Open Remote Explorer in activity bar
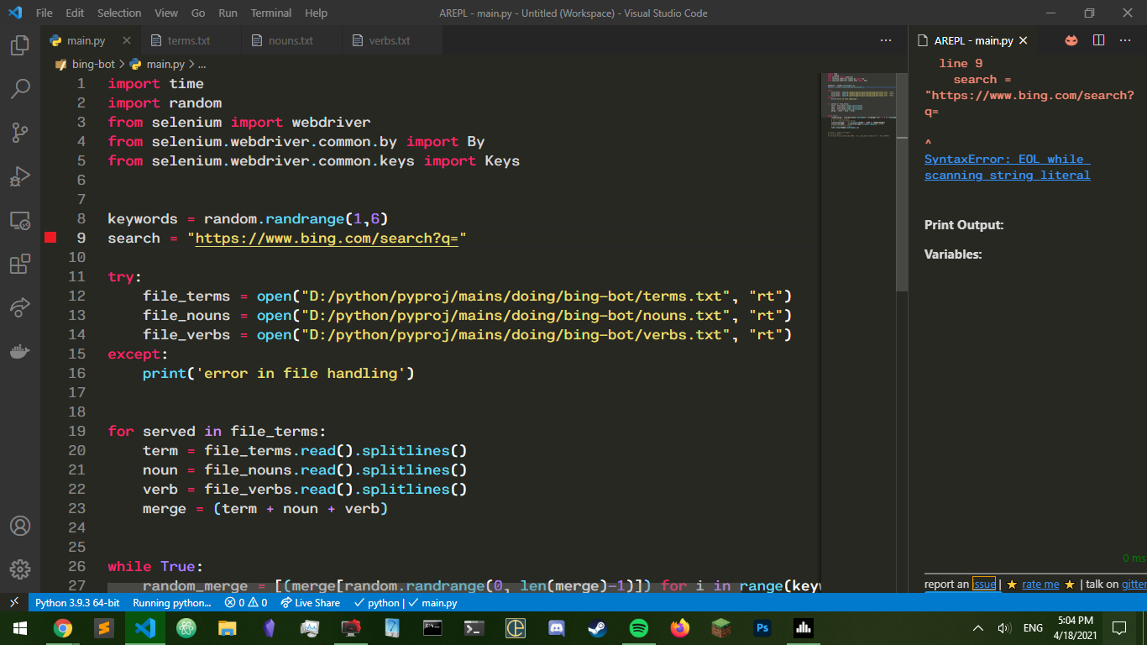 [20, 220]
